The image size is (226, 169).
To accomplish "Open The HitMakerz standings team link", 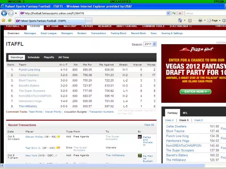I will [x=28, y=106].
